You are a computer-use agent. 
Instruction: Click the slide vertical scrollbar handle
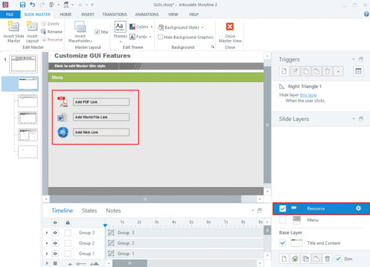point(268,125)
